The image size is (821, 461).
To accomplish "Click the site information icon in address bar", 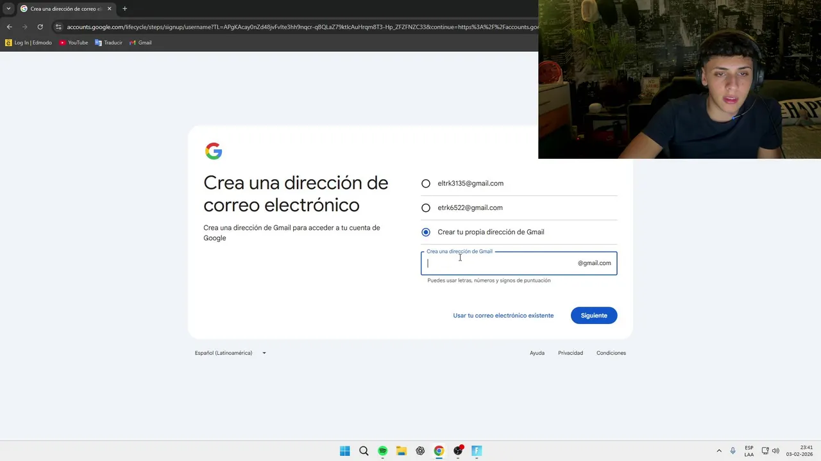I will [x=58, y=27].
